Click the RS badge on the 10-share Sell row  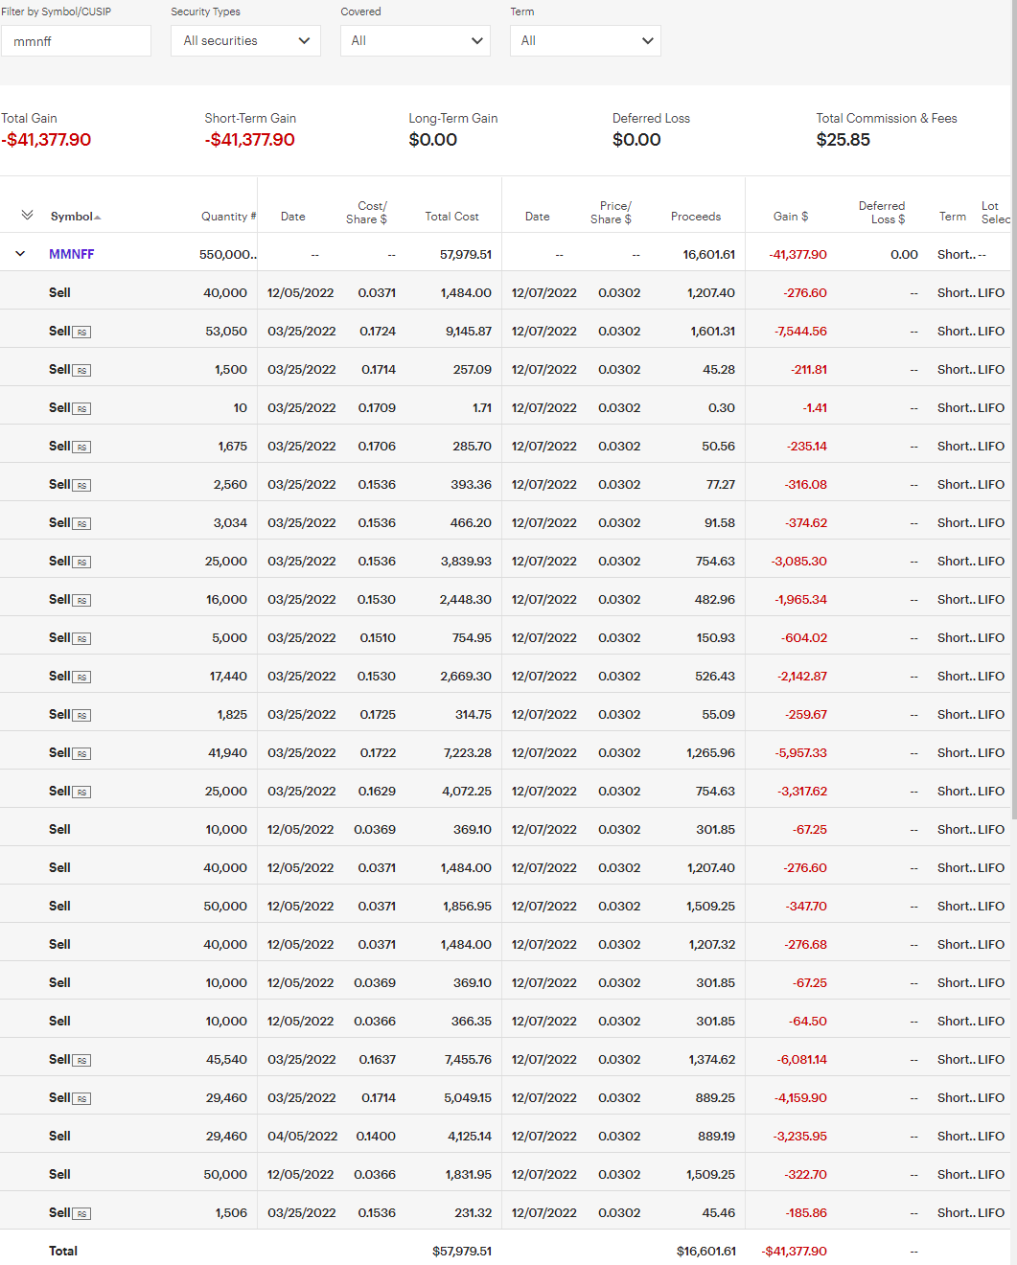coord(82,409)
